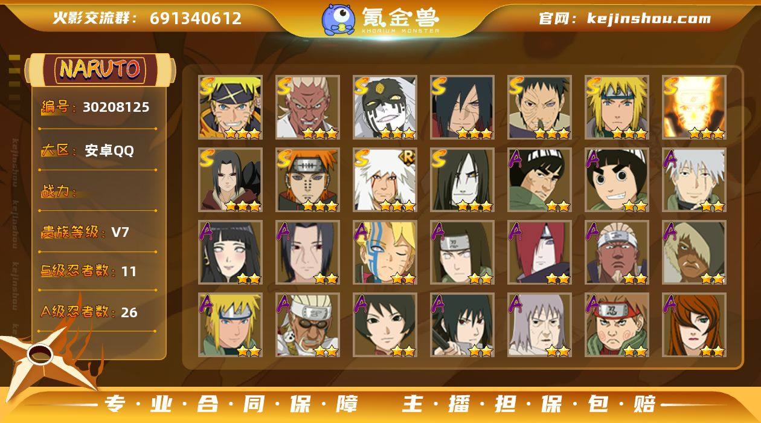Click the glowing orange chakra-mode Naruto portrait

point(694,108)
